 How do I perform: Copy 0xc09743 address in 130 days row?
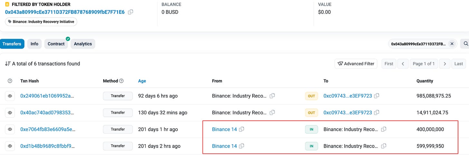click(377, 113)
